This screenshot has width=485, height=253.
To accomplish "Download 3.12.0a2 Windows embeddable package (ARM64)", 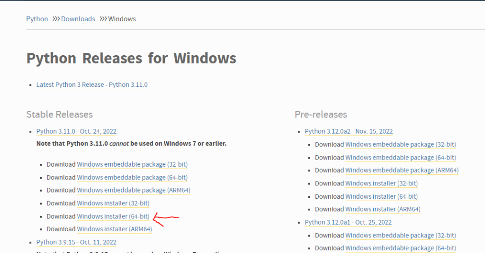I will 402,170.
